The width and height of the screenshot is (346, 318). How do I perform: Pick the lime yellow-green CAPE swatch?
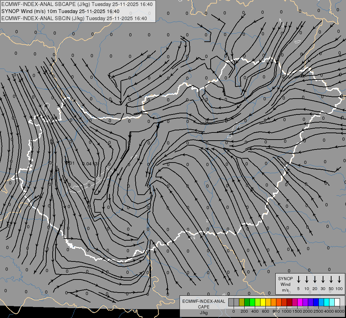click(258, 302)
